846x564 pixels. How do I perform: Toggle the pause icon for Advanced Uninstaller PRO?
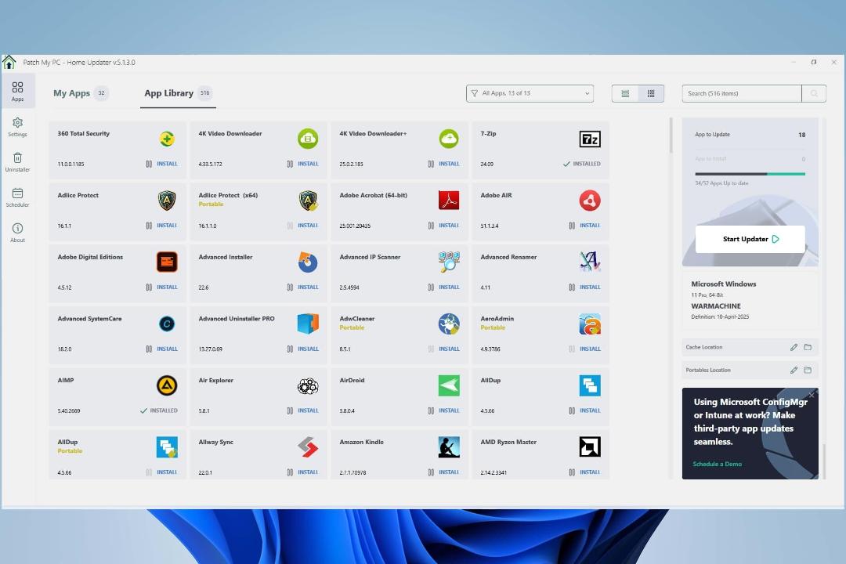(x=290, y=349)
